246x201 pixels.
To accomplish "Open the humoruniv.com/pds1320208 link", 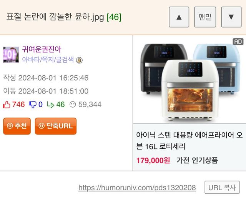I will click(x=137, y=188).
